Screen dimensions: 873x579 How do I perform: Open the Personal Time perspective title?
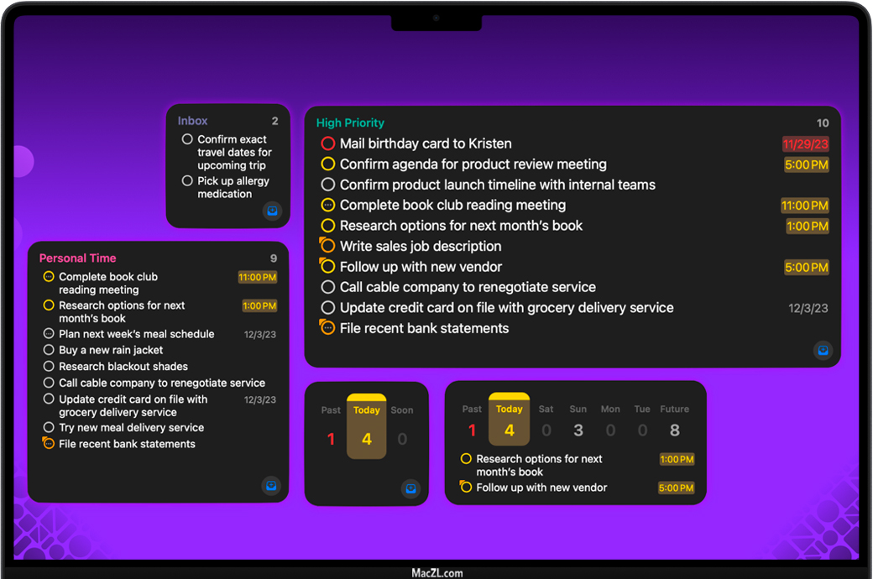pyautogui.click(x=77, y=258)
